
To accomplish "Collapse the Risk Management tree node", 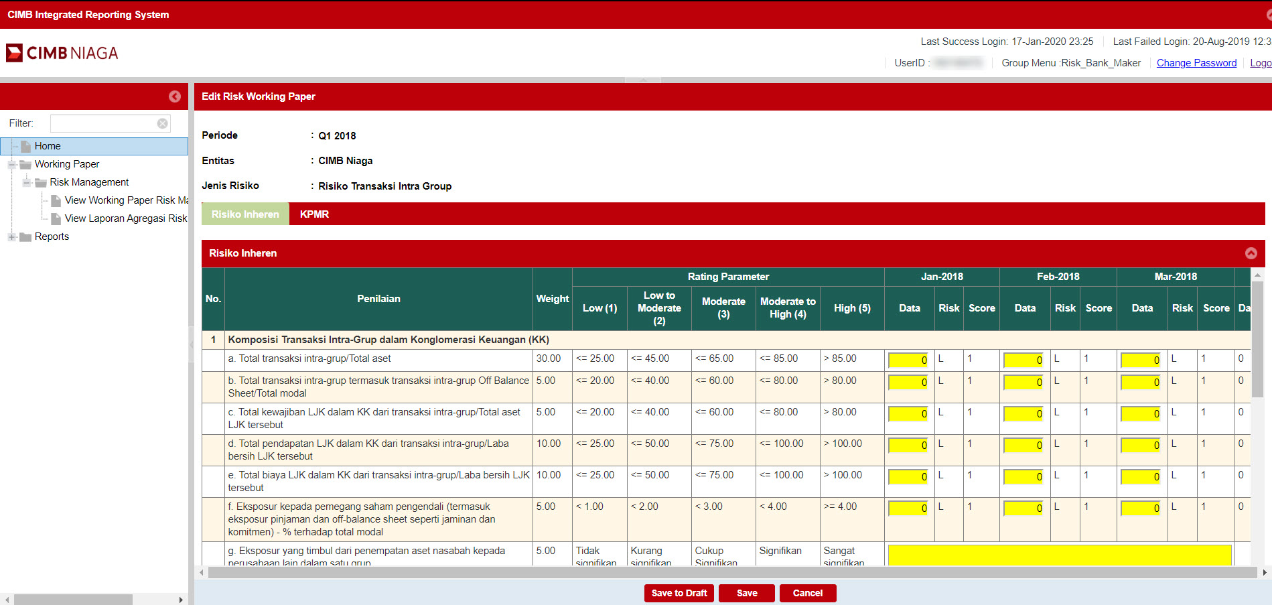I will [x=27, y=182].
